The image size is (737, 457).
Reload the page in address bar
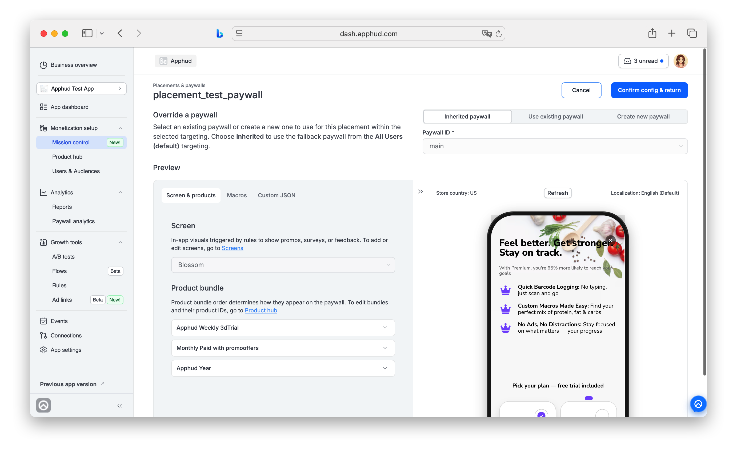(499, 34)
